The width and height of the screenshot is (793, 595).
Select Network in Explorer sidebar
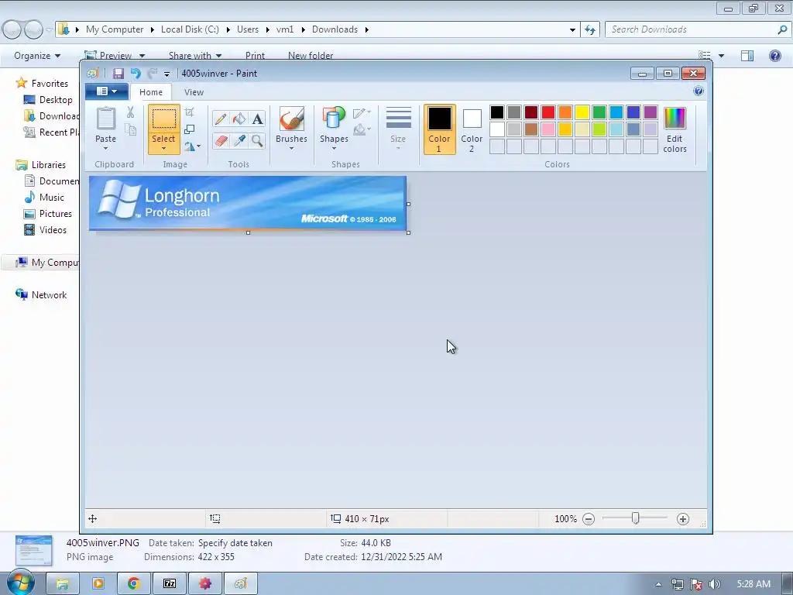[x=49, y=295]
